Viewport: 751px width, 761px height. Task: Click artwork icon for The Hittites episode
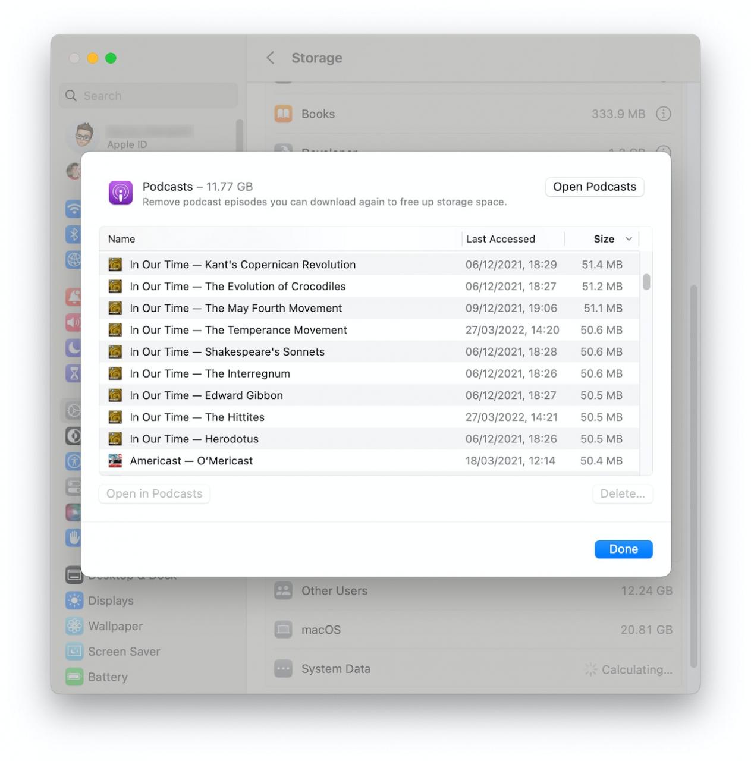pyautogui.click(x=115, y=417)
